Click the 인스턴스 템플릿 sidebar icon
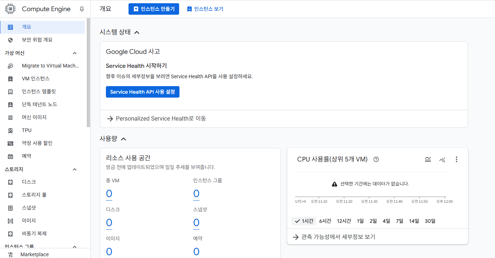The height and width of the screenshot is (258, 495). 10,92
